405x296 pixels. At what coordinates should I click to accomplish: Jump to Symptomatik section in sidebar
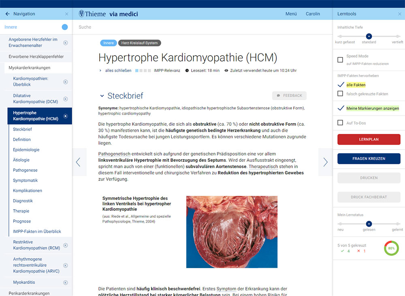[x=25, y=180]
